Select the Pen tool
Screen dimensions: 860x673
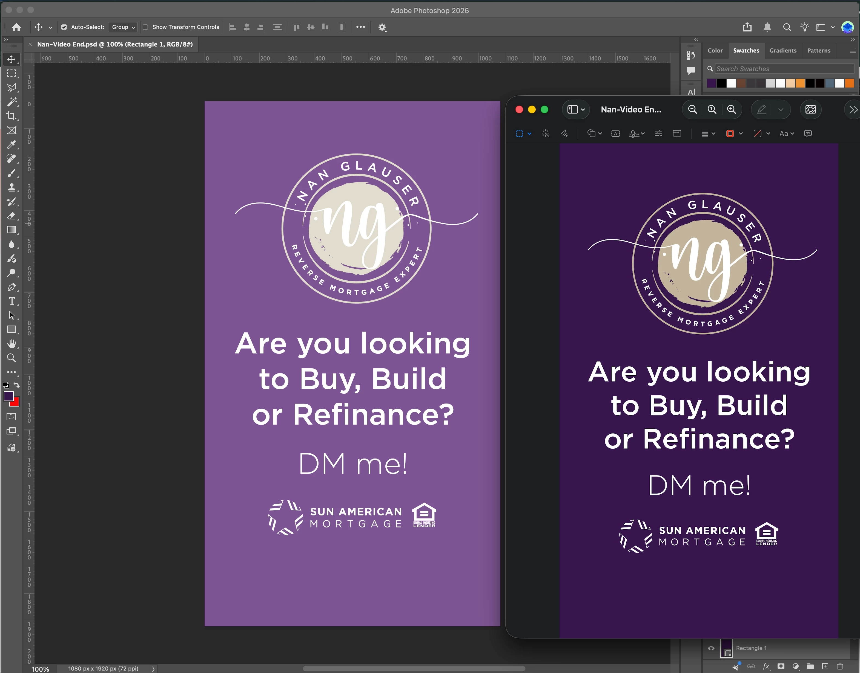click(12, 287)
